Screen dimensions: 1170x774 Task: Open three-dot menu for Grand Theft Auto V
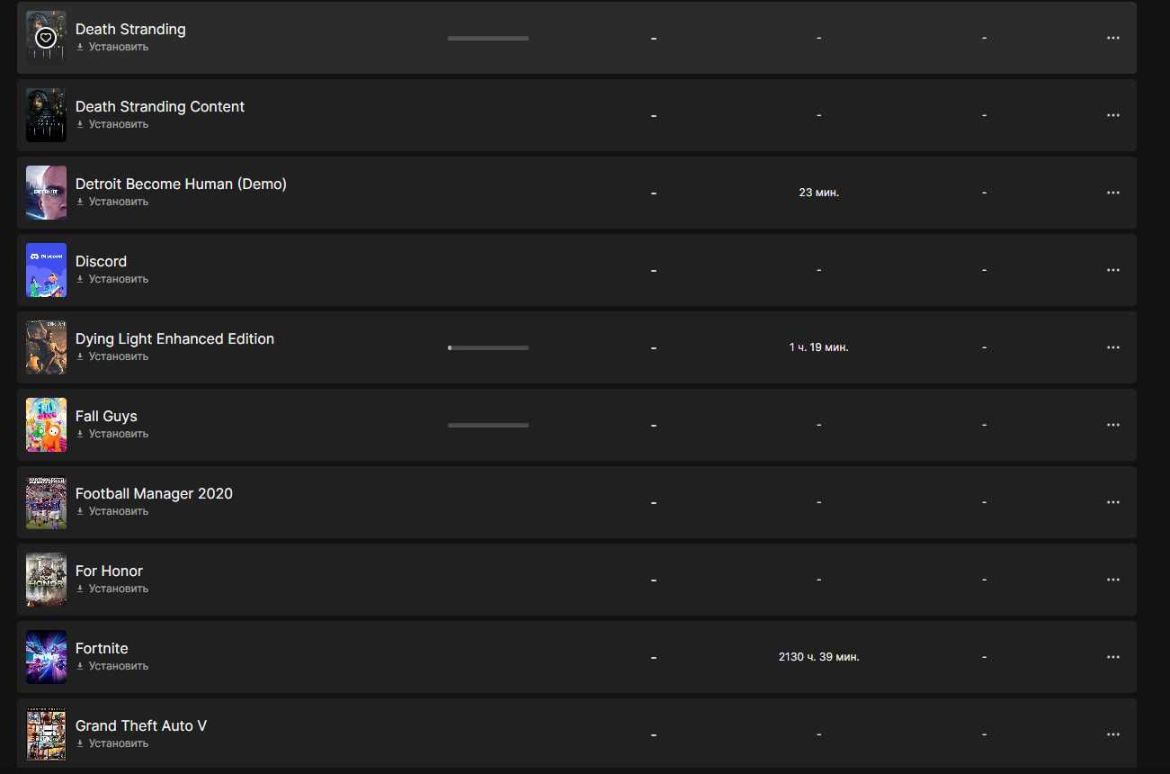pos(1112,734)
